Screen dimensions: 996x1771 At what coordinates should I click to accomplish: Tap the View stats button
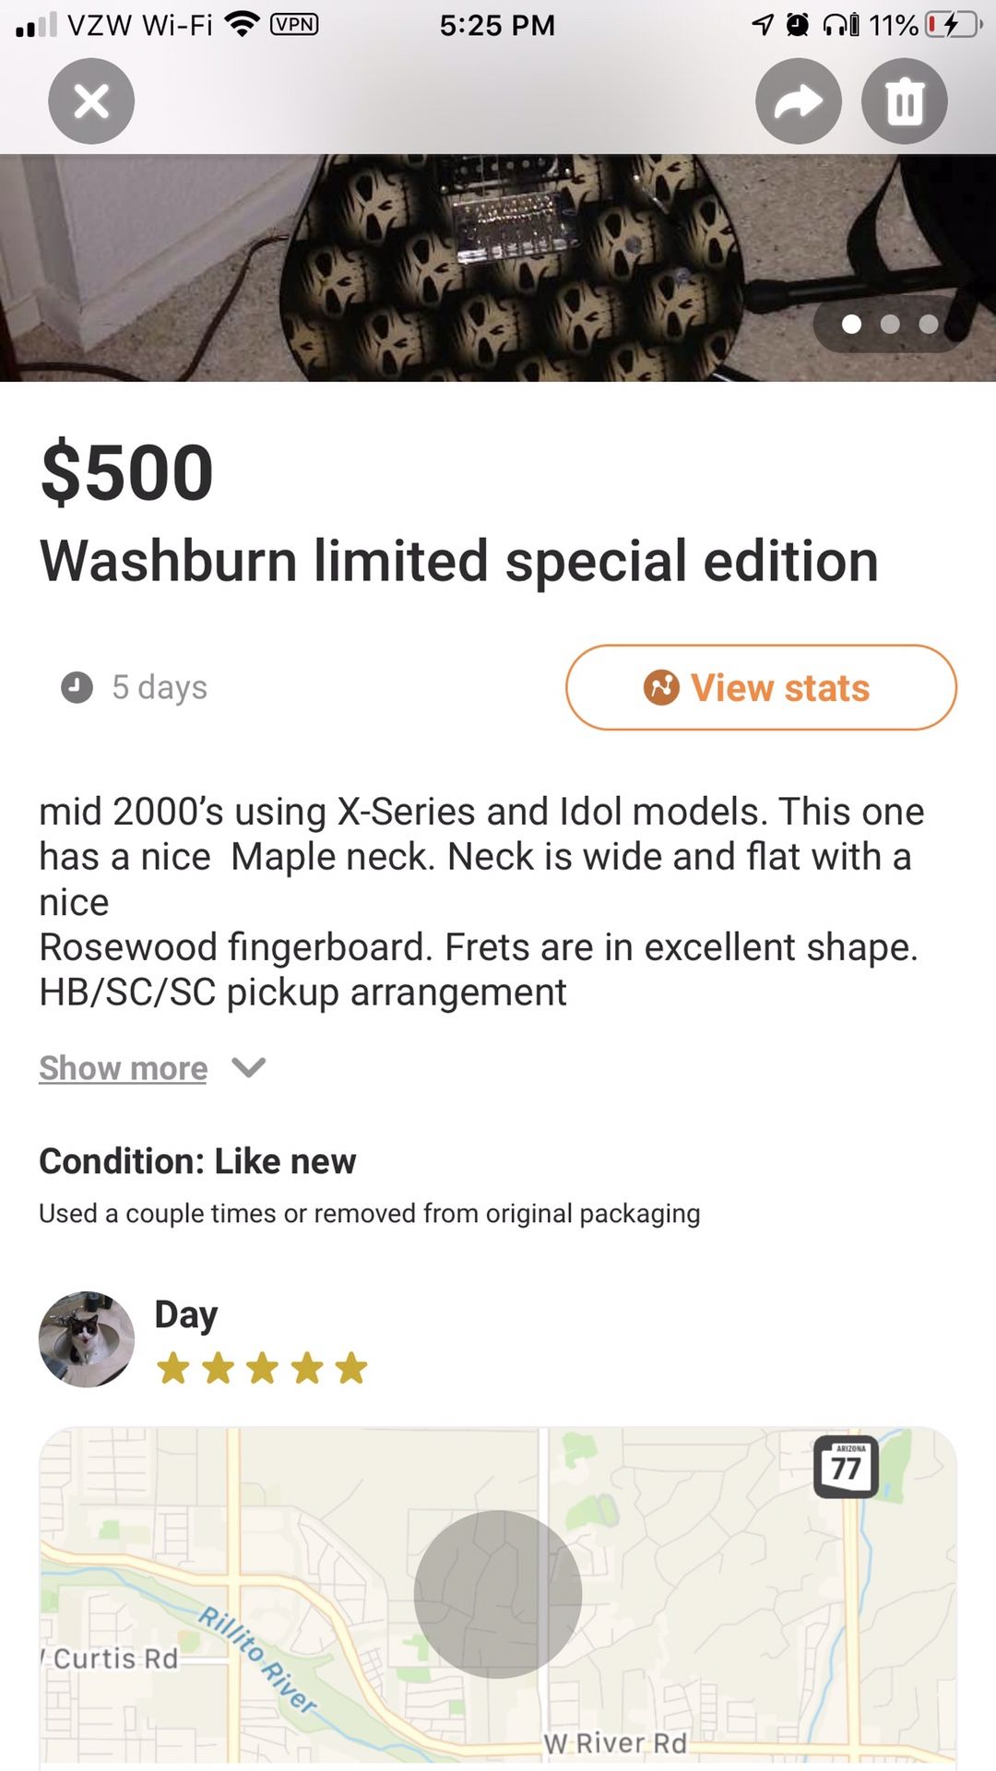click(762, 687)
